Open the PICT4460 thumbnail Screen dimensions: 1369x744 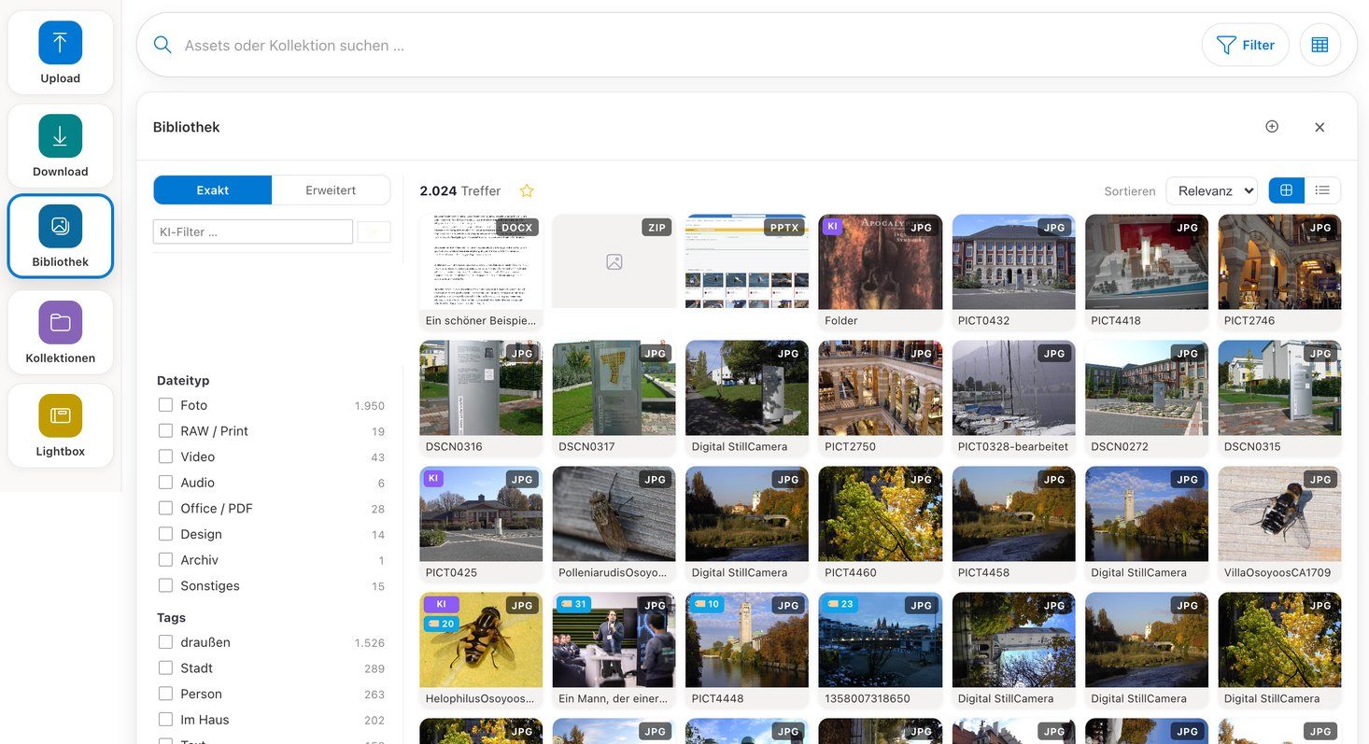880,514
